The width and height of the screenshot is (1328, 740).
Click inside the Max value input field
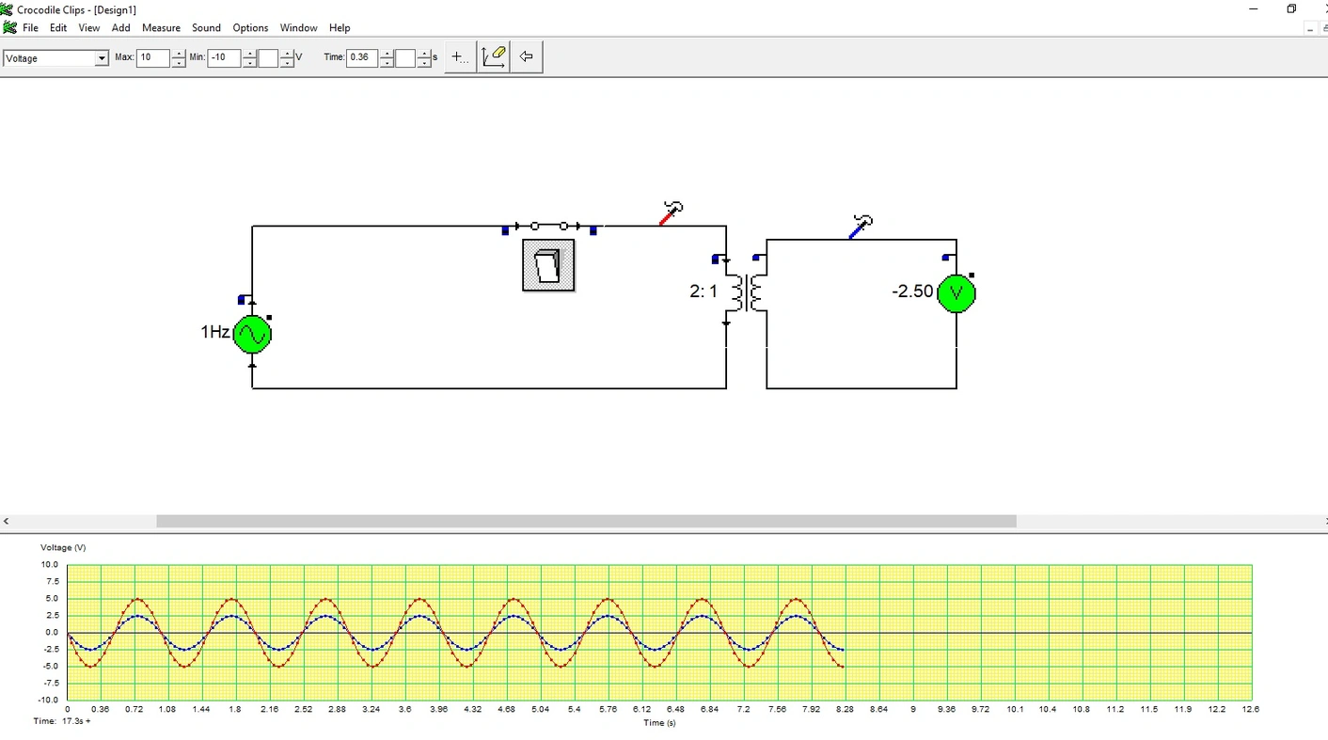point(152,58)
